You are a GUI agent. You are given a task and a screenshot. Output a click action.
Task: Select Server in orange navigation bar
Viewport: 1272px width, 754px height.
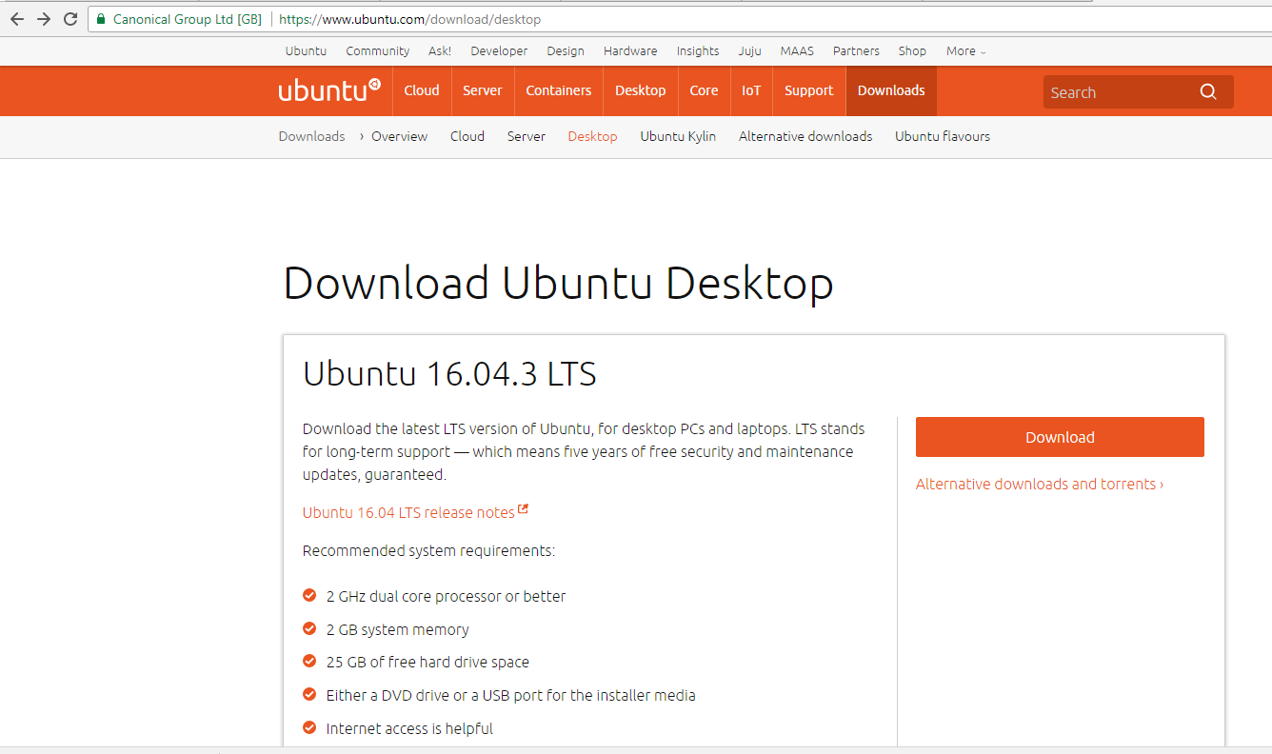click(483, 90)
